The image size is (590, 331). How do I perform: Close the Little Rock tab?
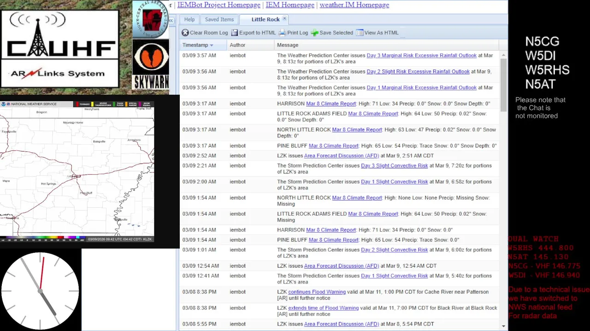(x=284, y=19)
